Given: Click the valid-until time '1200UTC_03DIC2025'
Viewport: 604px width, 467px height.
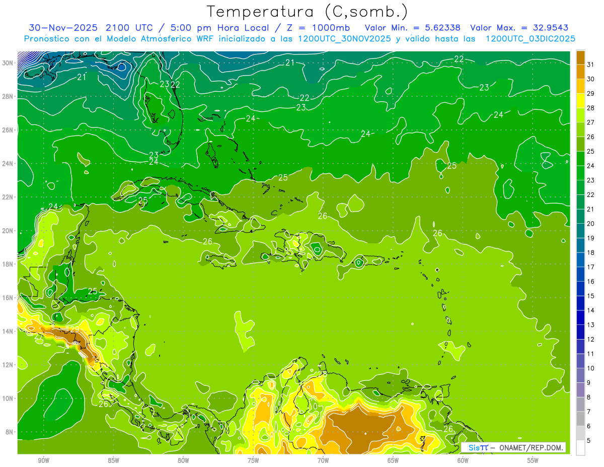Looking at the screenshot, I should coord(531,39).
